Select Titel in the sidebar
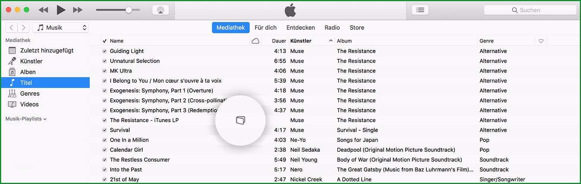Image resolution: width=581 pixels, height=184 pixels. pyautogui.click(x=45, y=83)
